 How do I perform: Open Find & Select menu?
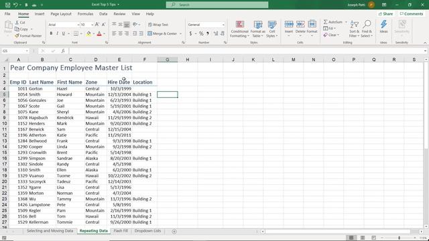tap(367, 29)
